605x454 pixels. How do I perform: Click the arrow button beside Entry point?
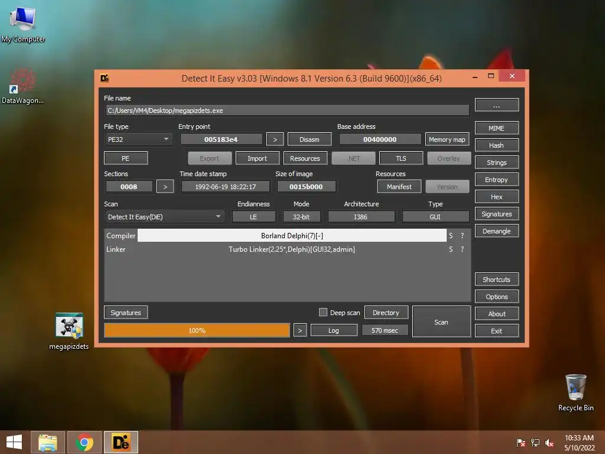[x=275, y=140]
